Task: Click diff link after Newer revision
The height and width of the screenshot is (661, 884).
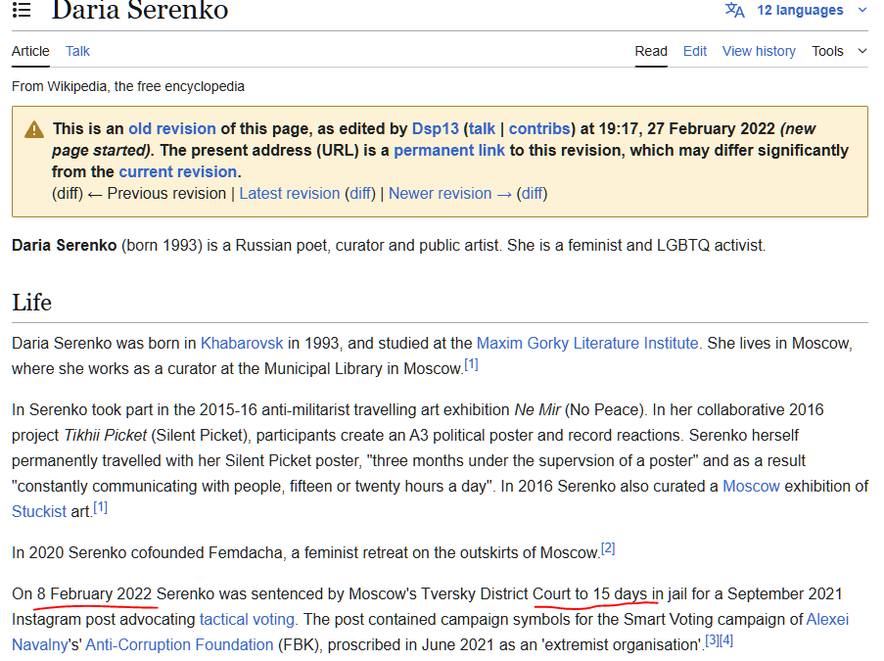Action: coord(533,194)
